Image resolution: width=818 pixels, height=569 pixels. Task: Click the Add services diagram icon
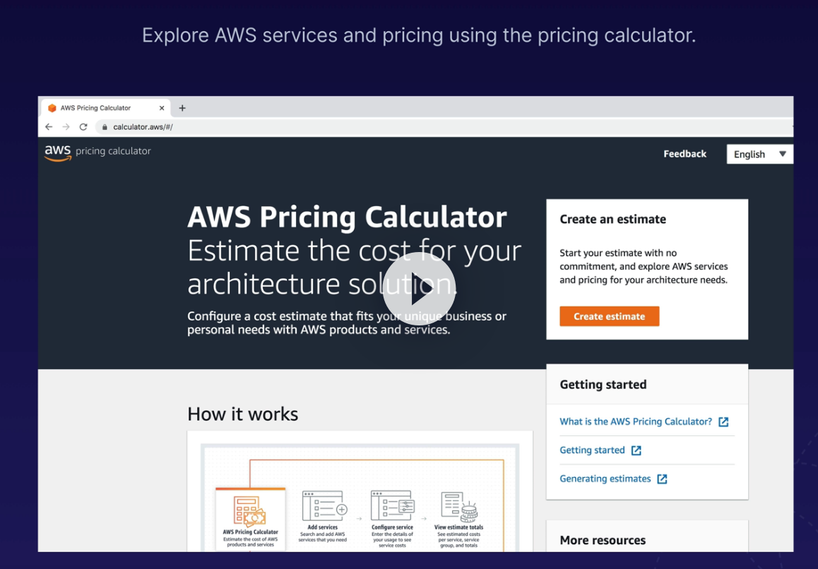tap(324, 506)
